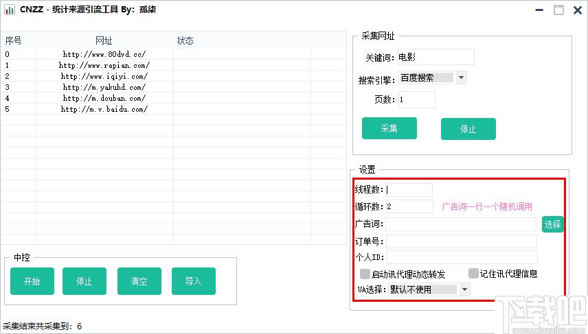Click the 关键词 input field
Screen dimensions: 588x334
(436, 57)
